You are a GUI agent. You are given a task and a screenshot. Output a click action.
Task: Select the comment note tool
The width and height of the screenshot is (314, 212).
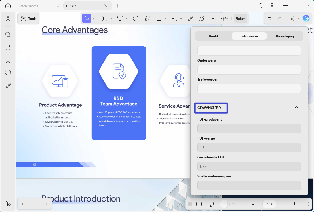point(136,19)
